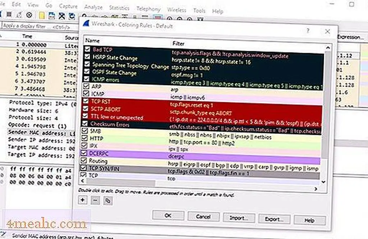This screenshot has height=239, width=368.
Task: Click the display filter input field
Action: (40, 26)
